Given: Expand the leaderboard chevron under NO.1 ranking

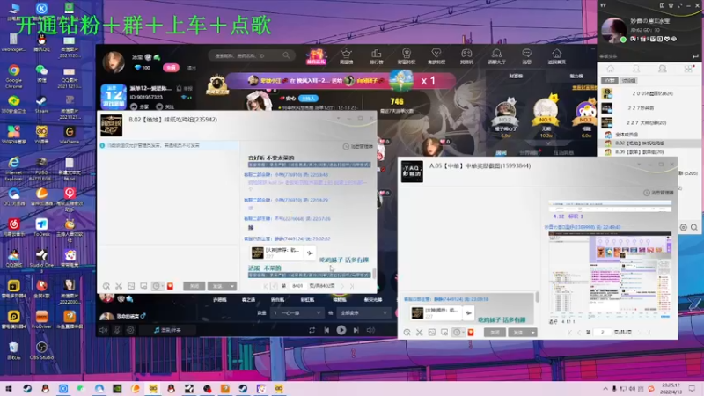Looking at the screenshot, I should 547,143.
